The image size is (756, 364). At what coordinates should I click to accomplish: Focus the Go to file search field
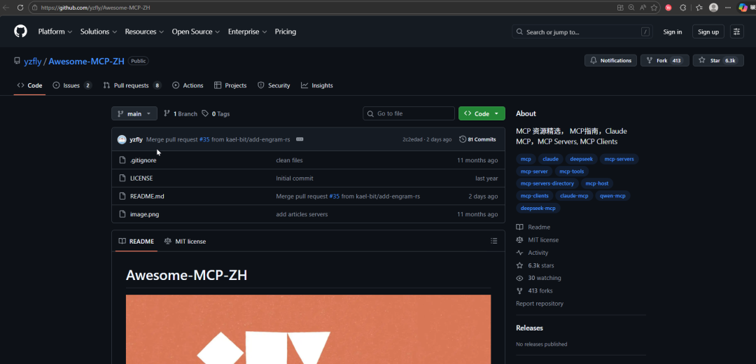(x=409, y=114)
